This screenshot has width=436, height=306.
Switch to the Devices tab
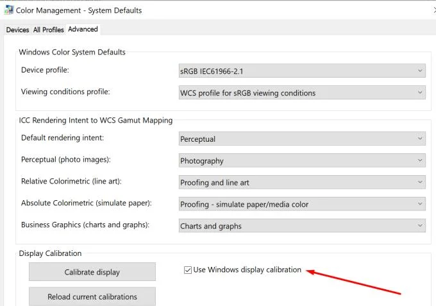tap(17, 30)
